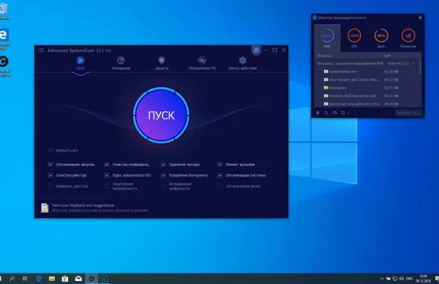Select the Хост-процесс process checkbox
Image resolution: width=439 pixels, height=284 pixels.
coord(319,80)
